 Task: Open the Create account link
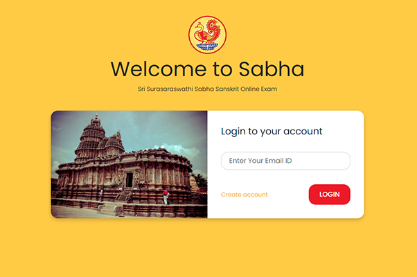pos(244,195)
